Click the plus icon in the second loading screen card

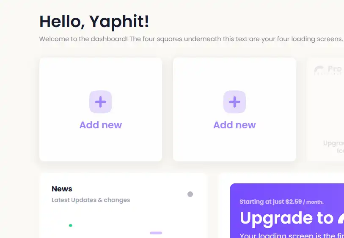pyautogui.click(x=234, y=102)
